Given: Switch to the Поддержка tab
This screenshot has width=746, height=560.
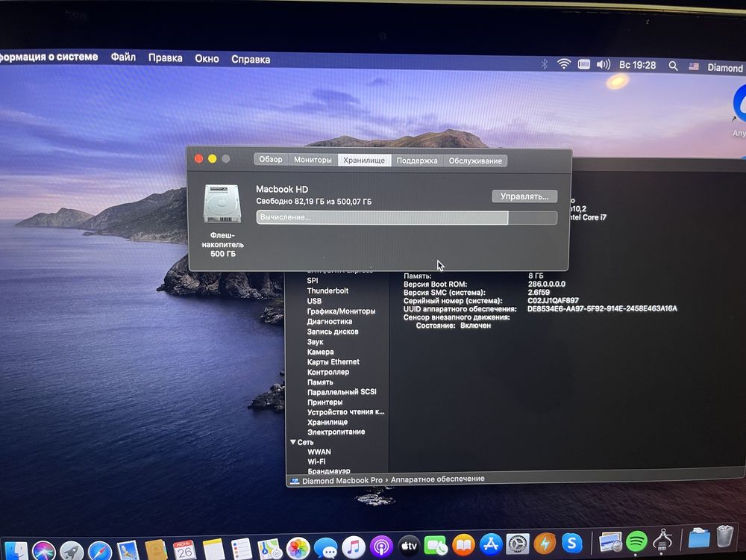Looking at the screenshot, I should coord(417,161).
